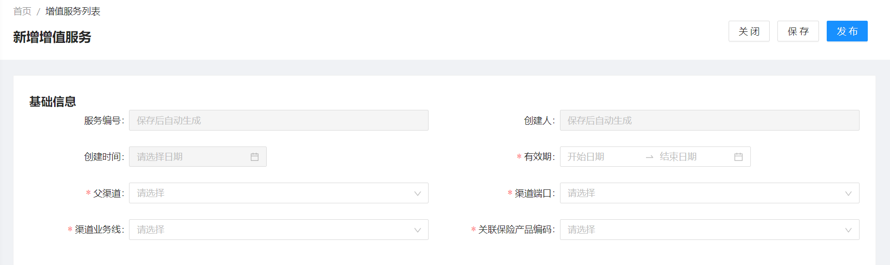Click calendar icon in 创建时间 field

[x=255, y=157]
